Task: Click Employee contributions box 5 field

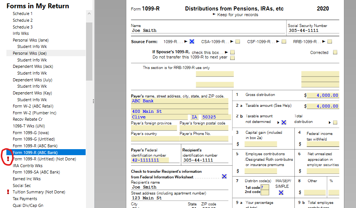Action: point(261,171)
